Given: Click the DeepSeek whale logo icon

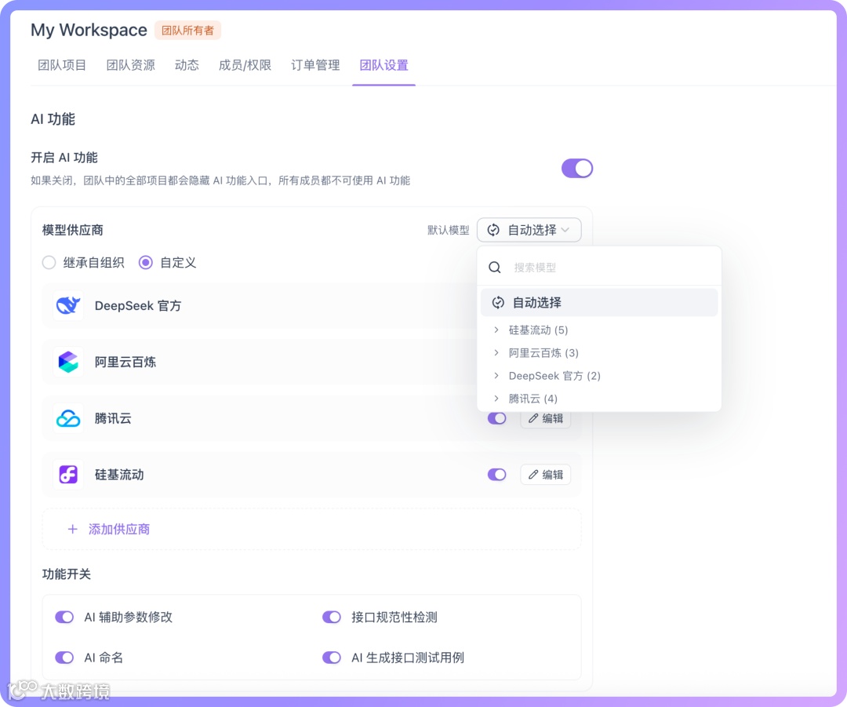Looking at the screenshot, I should (68, 305).
